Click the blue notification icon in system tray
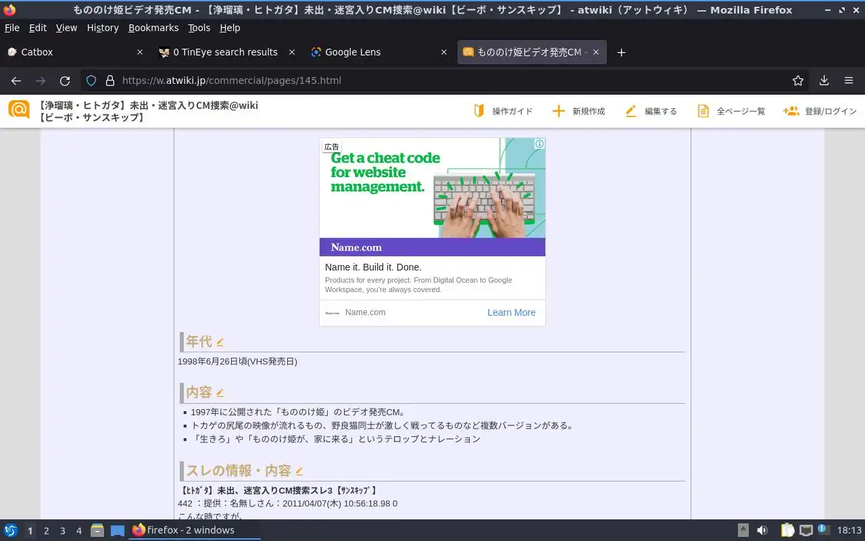The width and height of the screenshot is (865, 541). [x=823, y=529]
